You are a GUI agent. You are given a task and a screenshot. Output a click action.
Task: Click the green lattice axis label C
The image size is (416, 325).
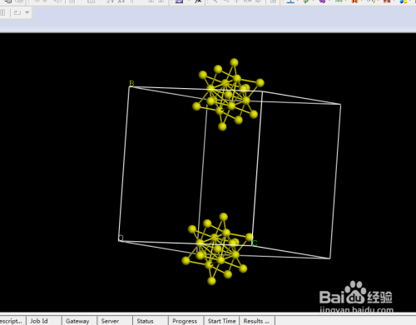(255, 243)
